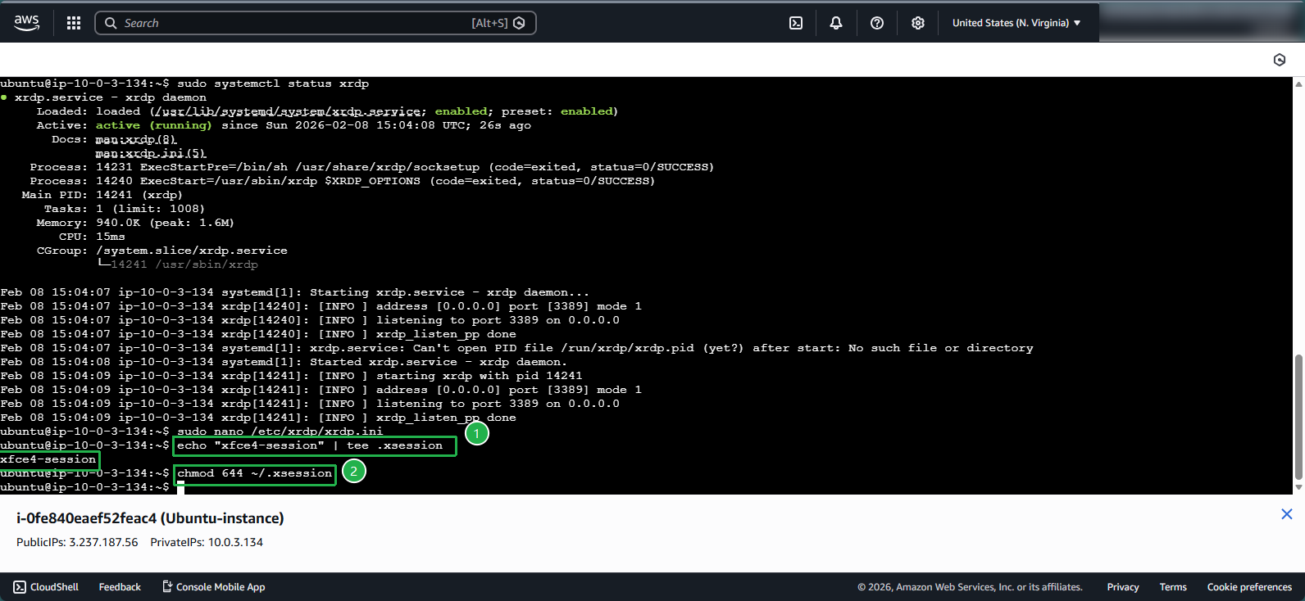Open the help question mark menu
The image size is (1305, 601).
pos(877,23)
